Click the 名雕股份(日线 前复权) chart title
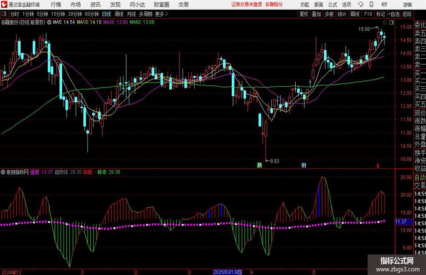The height and width of the screenshot is (275, 426). click(23, 22)
